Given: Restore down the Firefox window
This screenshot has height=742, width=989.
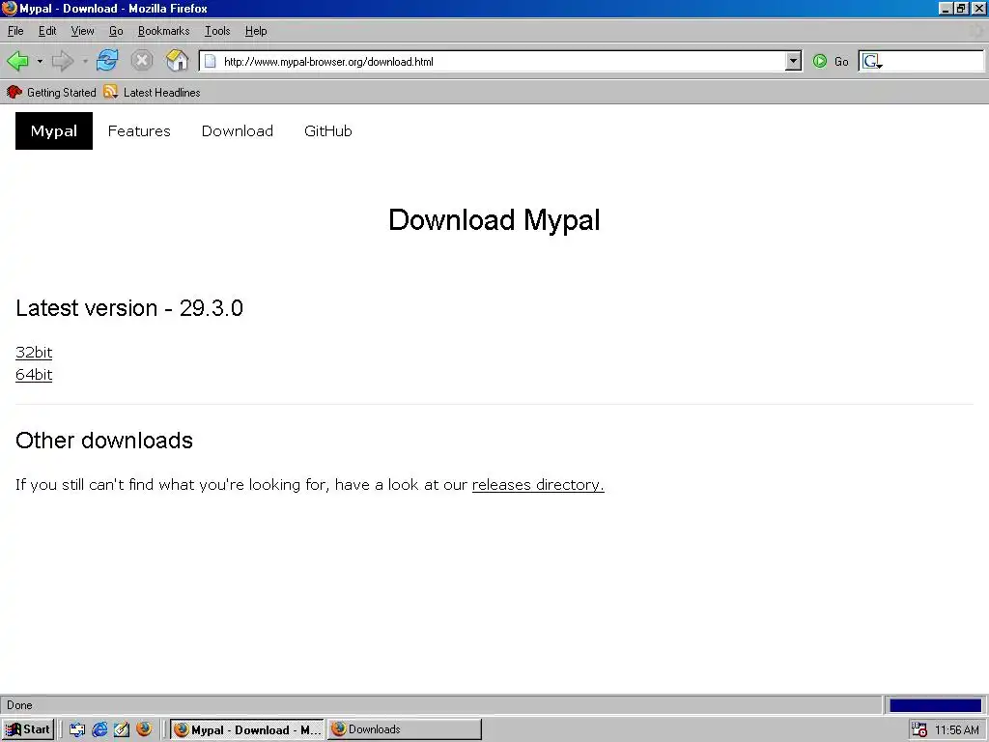Looking at the screenshot, I should pos(961,8).
